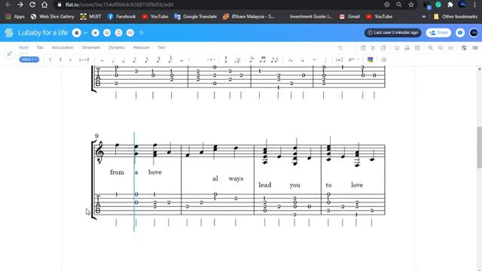Image resolution: width=482 pixels, height=271 pixels.
Task: Toggle the dotted note option
Action: tap(182, 60)
